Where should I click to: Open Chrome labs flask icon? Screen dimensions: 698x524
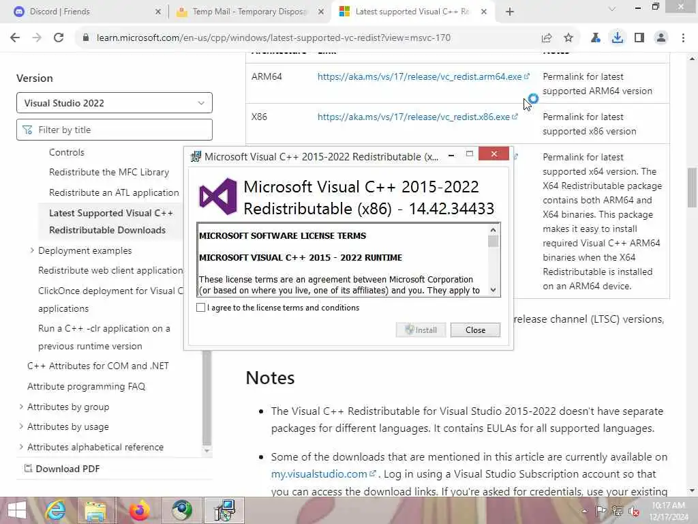pos(595,38)
